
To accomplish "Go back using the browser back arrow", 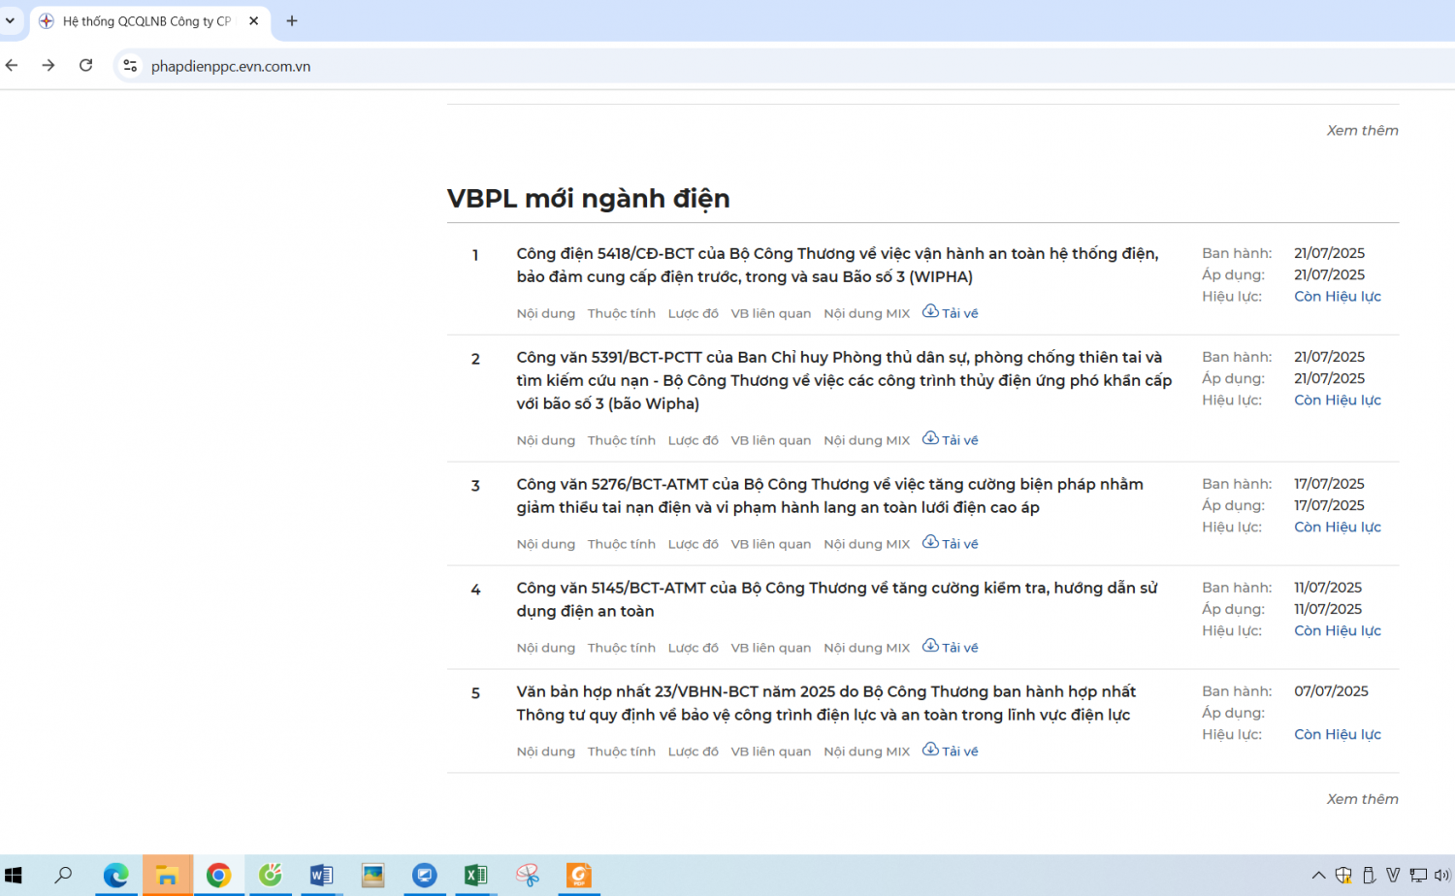I will 12,65.
